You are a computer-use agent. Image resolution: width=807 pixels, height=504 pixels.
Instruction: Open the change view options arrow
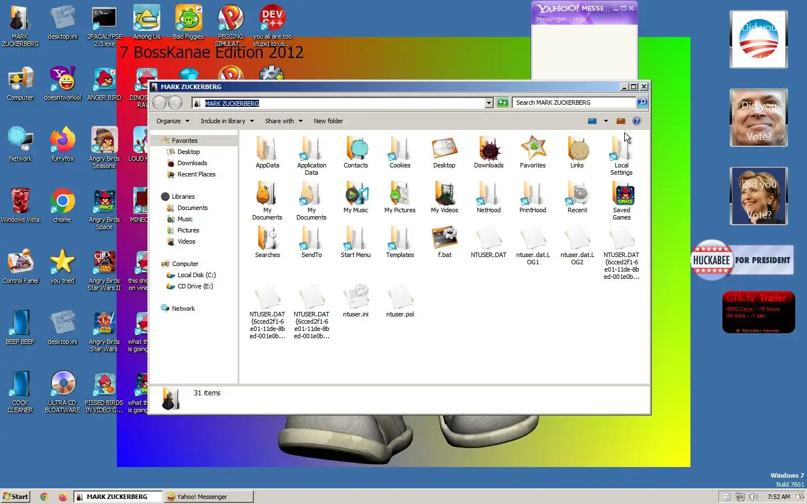point(606,121)
